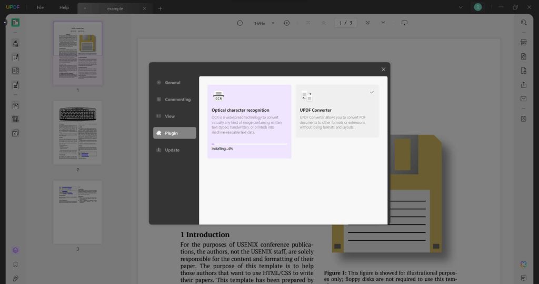Screen dimensions: 539x284
Task: Open the Page Tools watermark icon
Action: tap(15, 133)
